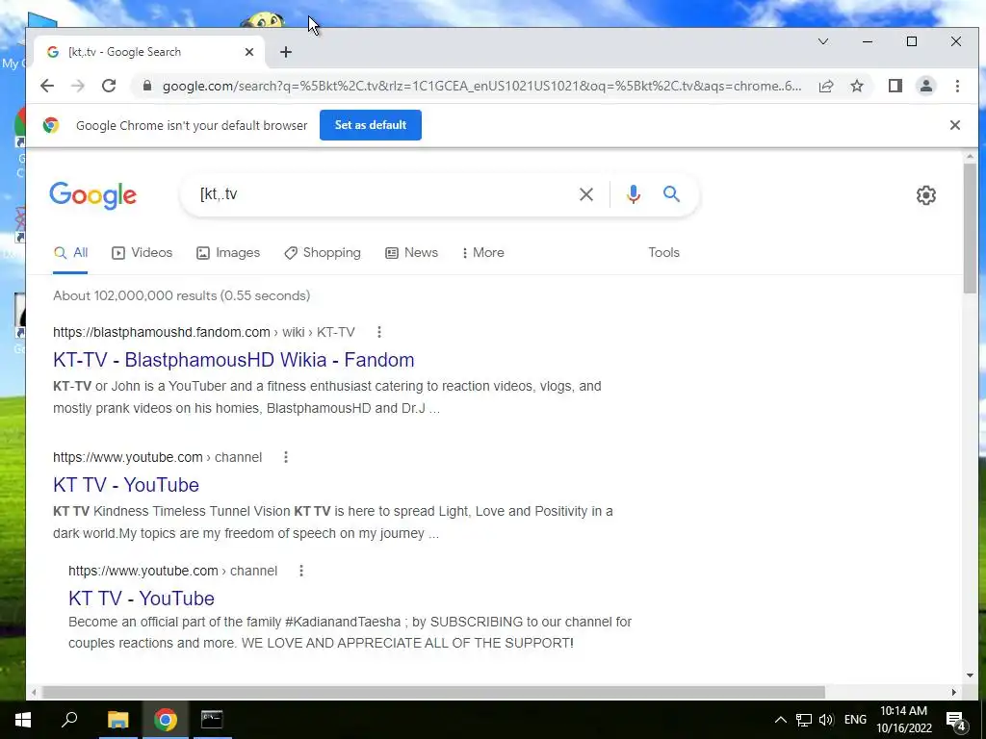Click the horizontal scrollbar thumb
The image size is (986, 739).
[x=432, y=693]
